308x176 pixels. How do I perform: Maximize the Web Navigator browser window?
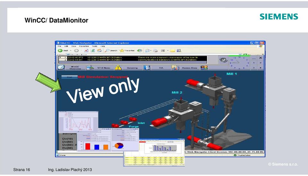257,43
